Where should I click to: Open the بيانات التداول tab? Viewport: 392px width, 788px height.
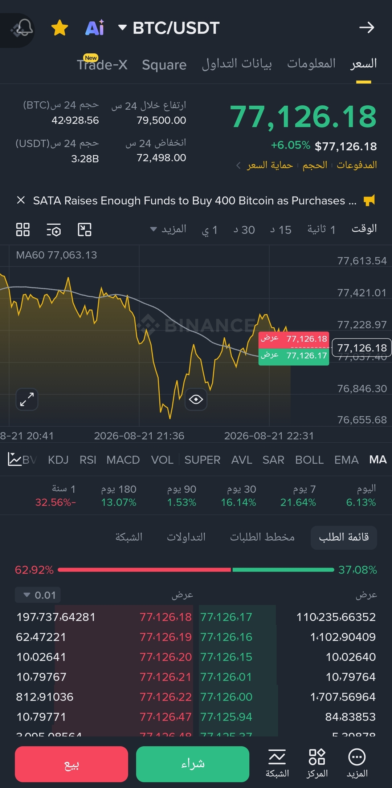pyautogui.click(x=237, y=64)
